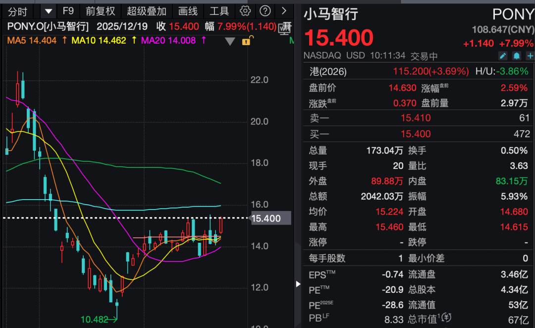Select 前复权 price adjustment option

point(100,11)
